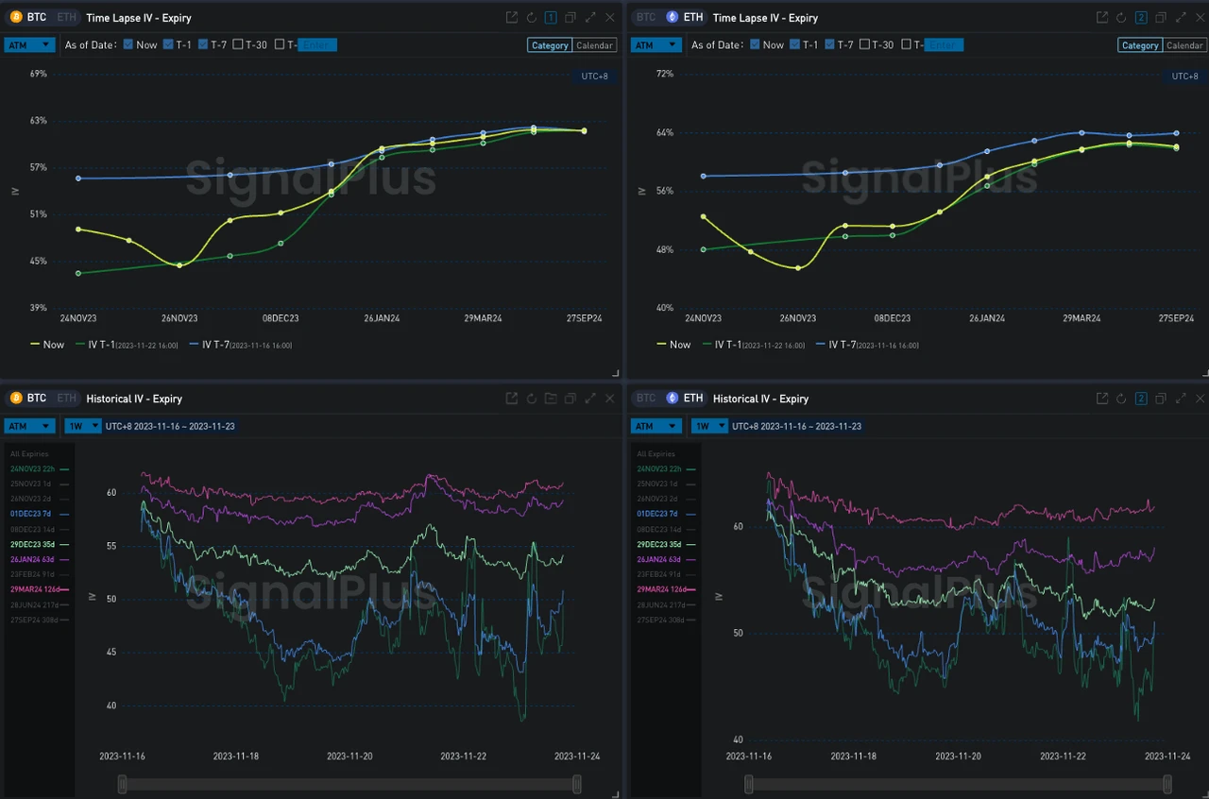Select 01DEC23 7d expiry in ETH Historical IV list
The width and height of the screenshot is (1209, 799).
[x=660, y=514]
